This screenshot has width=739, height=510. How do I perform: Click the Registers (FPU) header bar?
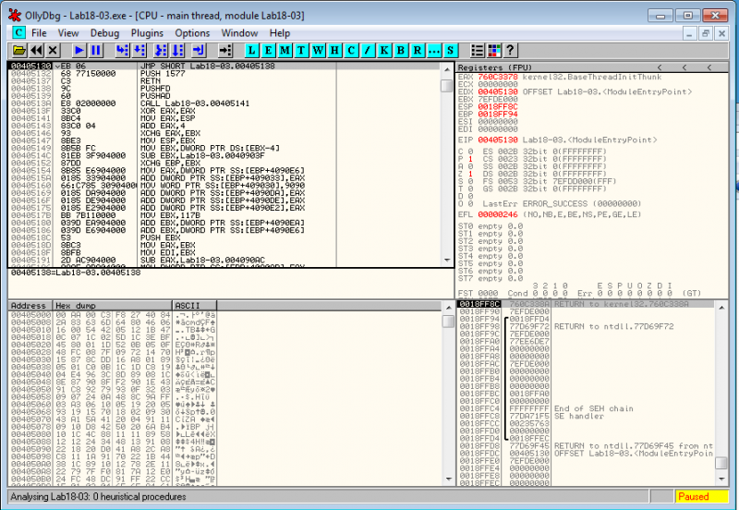point(592,67)
